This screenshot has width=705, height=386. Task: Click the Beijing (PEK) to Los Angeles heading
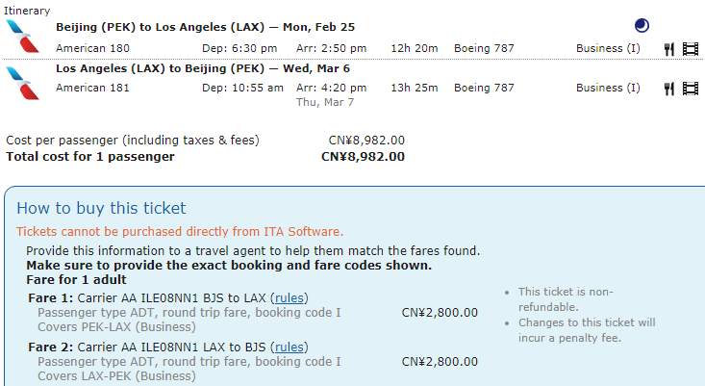[205, 27]
